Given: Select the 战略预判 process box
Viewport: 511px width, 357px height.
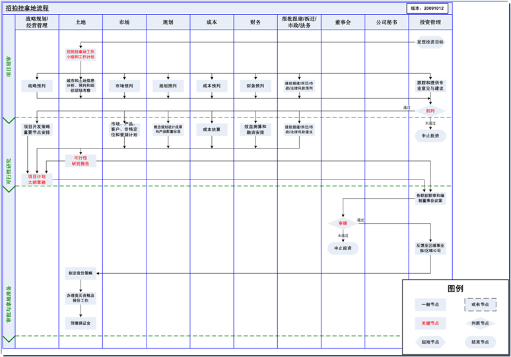Looking at the screenshot, I should point(37,85).
